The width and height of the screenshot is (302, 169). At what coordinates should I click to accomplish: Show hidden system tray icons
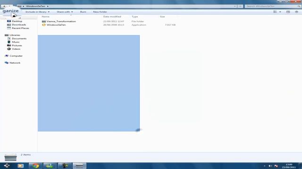point(265,166)
